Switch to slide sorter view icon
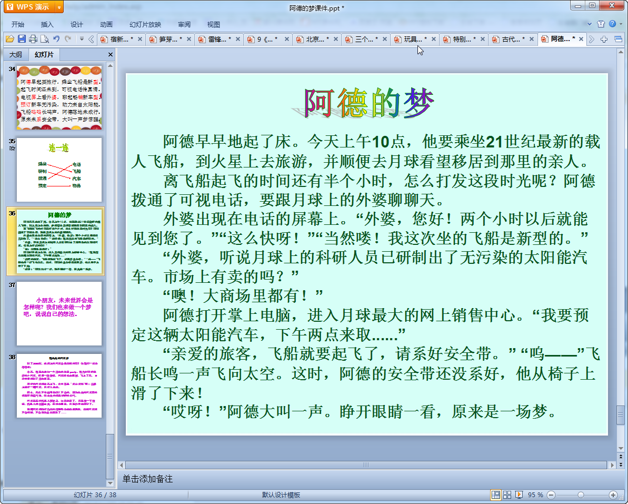Viewport: 628px width, 504px height. (507, 495)
